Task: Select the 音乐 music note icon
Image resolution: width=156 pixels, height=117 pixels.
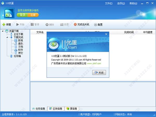Action: tap(16, 43)
